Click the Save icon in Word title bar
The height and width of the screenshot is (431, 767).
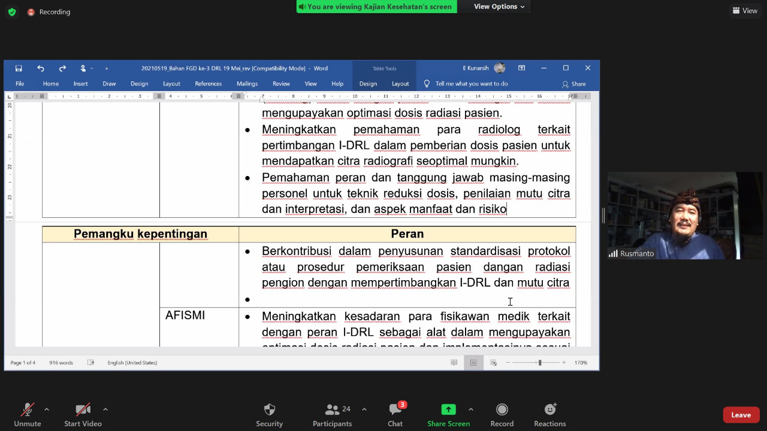pyautogui.click(x=19, y=68)
